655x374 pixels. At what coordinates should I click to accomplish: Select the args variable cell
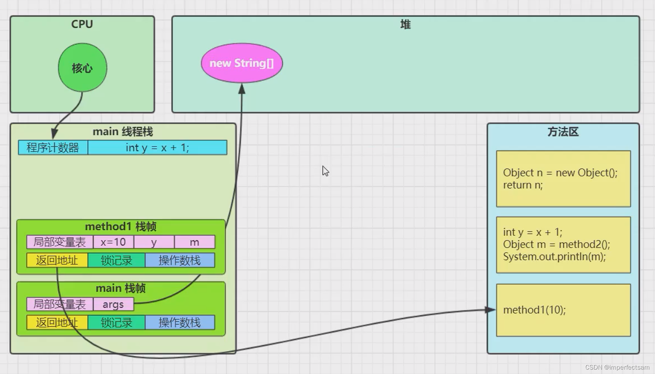[113, 304]
